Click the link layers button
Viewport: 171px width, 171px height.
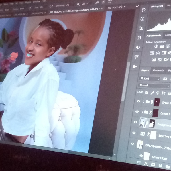(139, 162)
